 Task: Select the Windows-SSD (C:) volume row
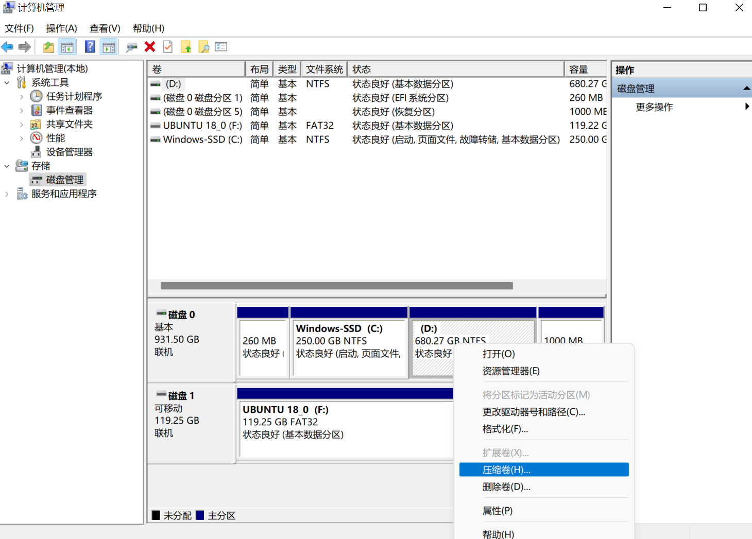(378, 140)
